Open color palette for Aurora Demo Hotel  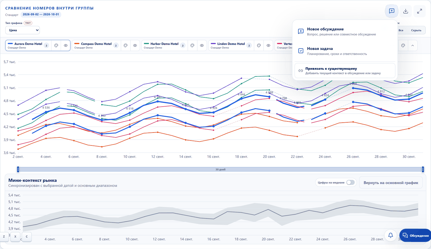point(56,46)
